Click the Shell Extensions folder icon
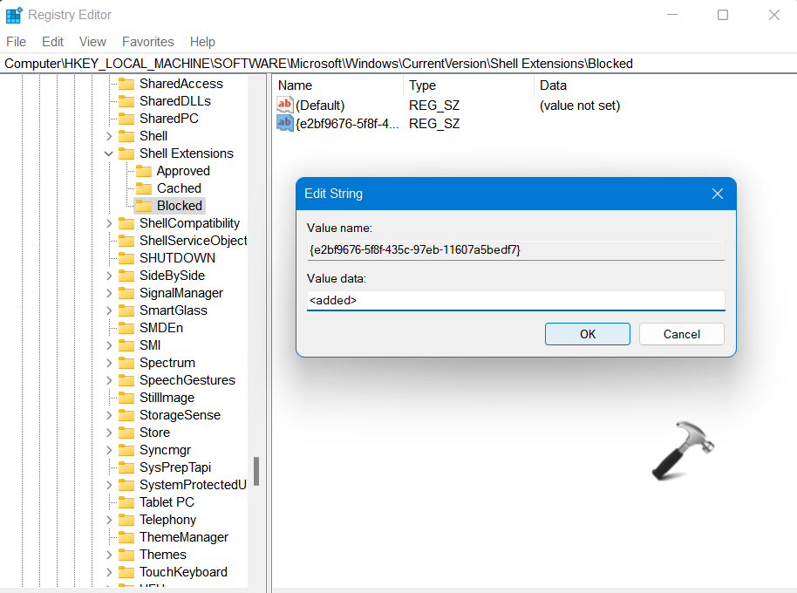Screen dimensions: 797x593 (126, 153)
